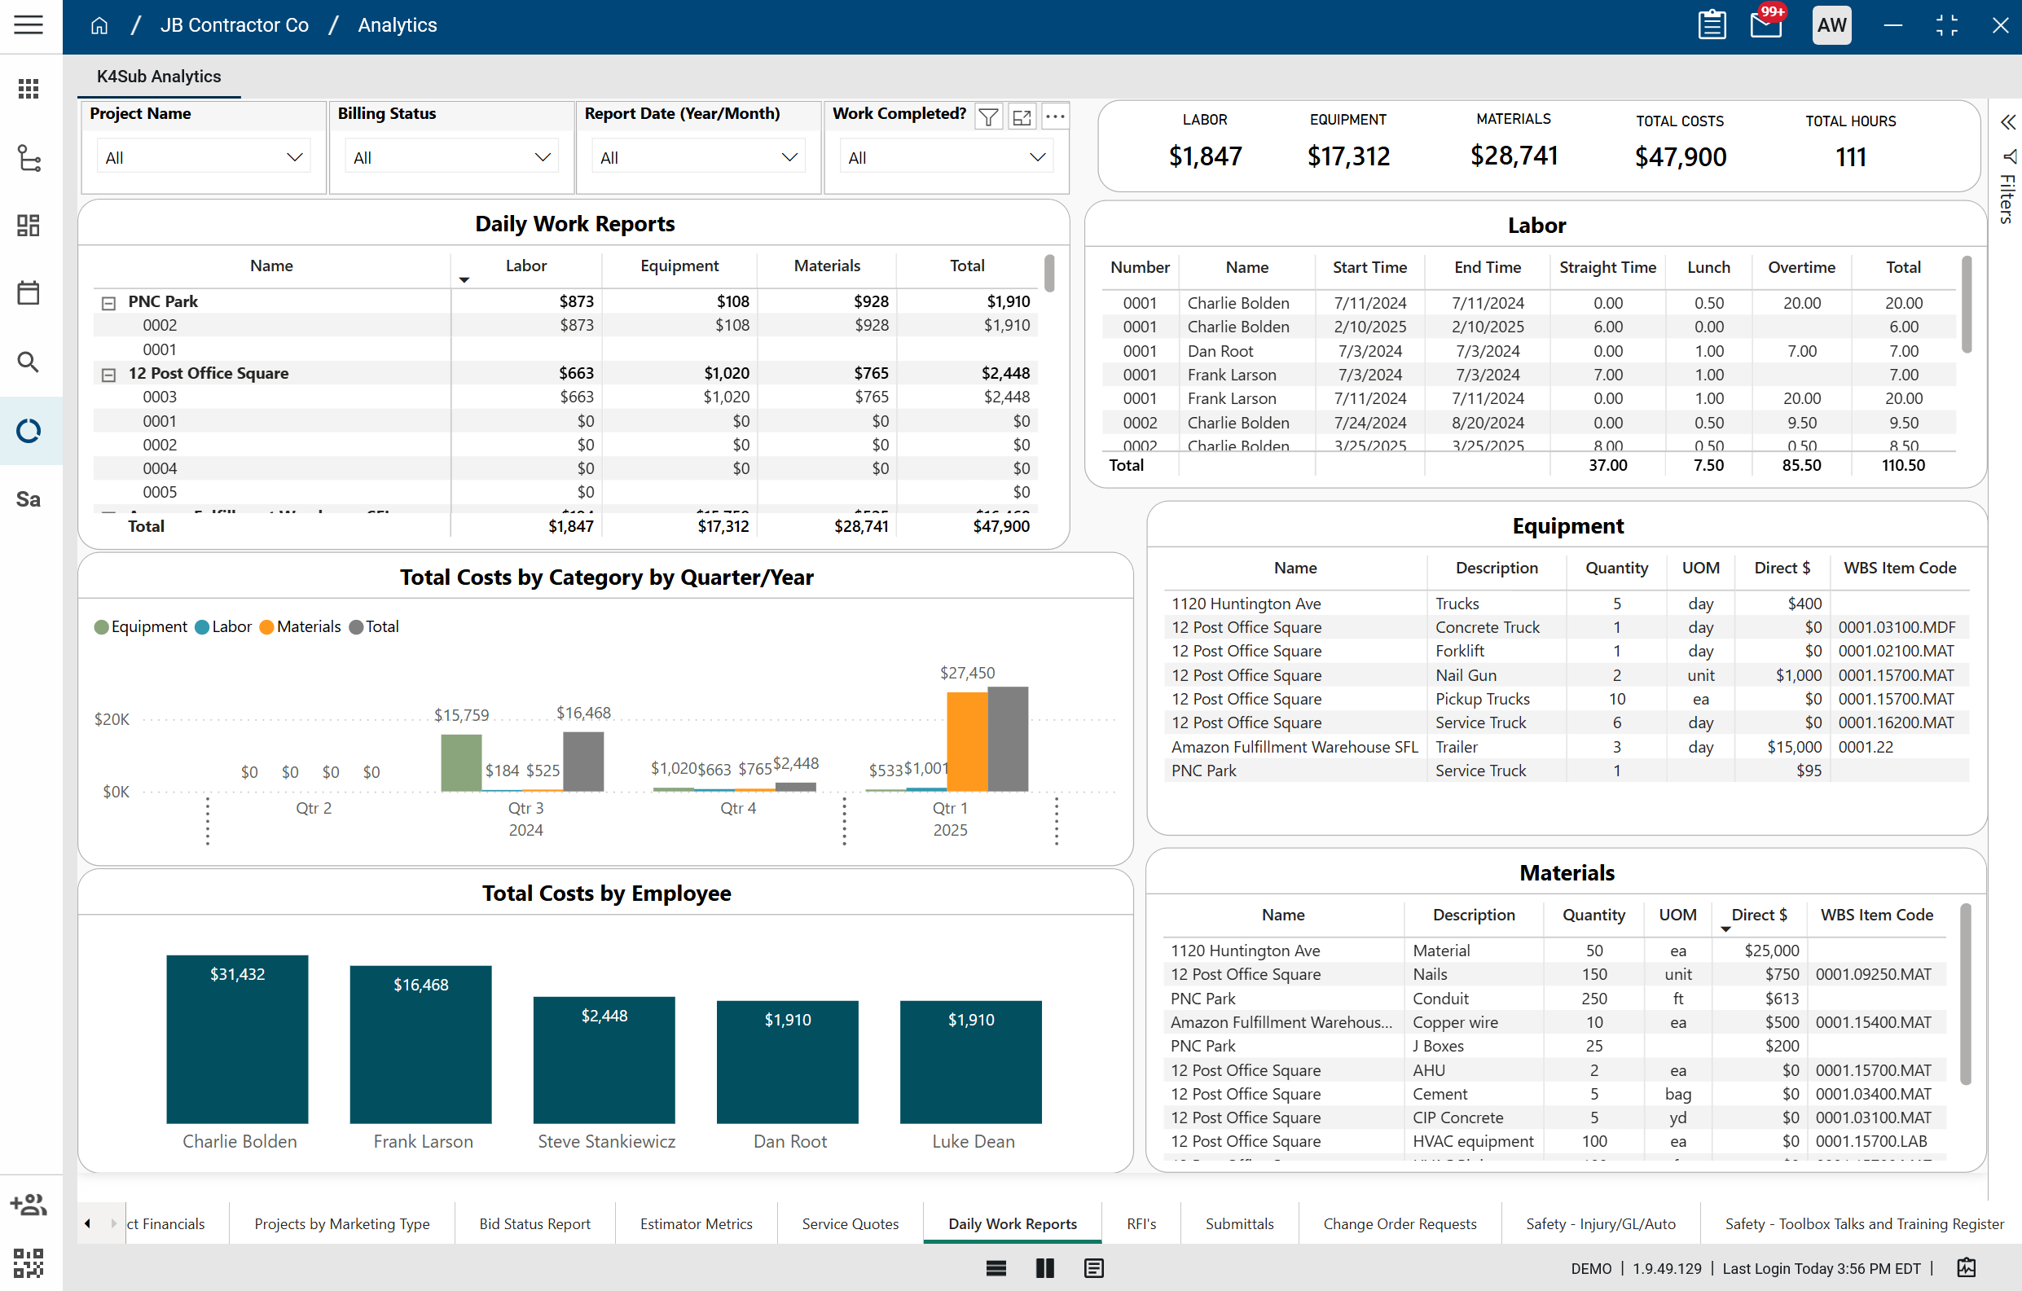
Task: Click the home icon in breadcrumb
Action: (x=99, y=25)
